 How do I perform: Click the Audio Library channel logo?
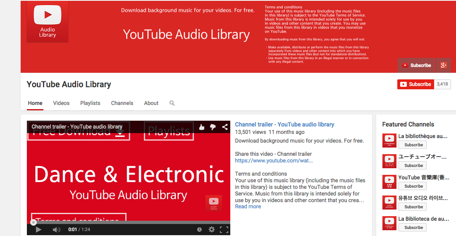(48, 21)
